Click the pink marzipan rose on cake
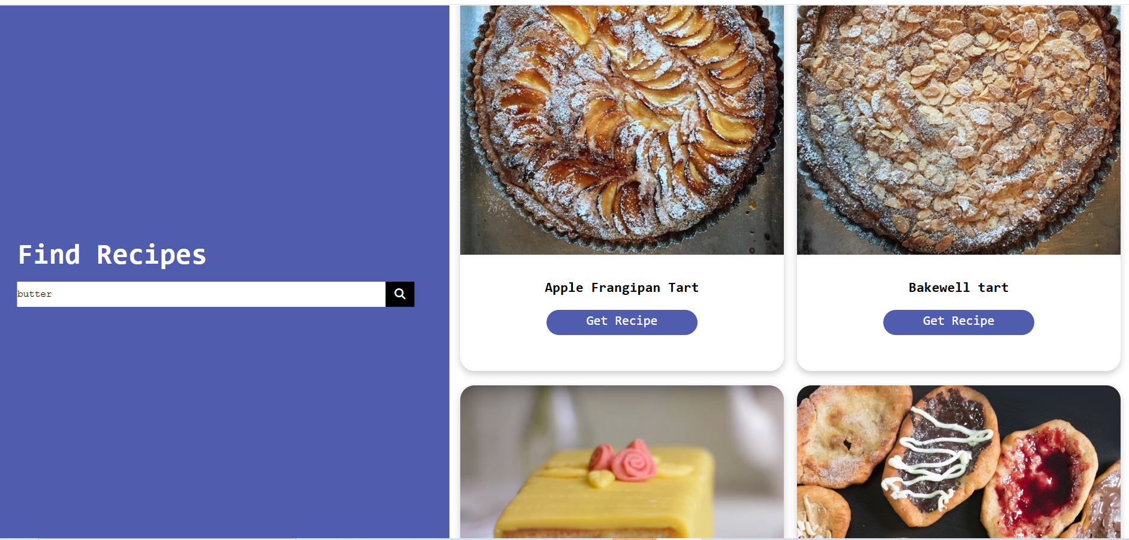Screen dimensions: 1129x540 pyautogui.click(x=632, y=461)
